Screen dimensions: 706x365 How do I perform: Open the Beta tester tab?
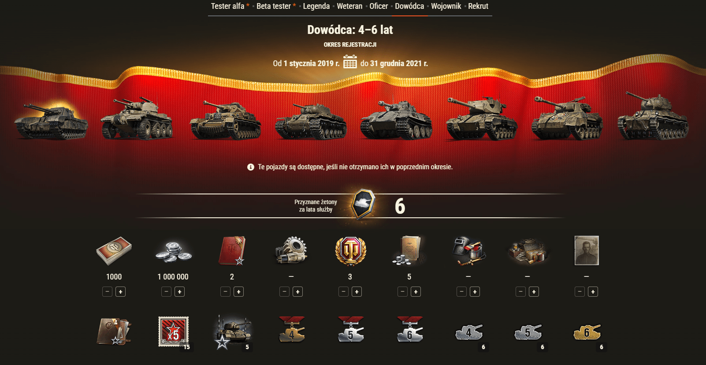(274, 6)
